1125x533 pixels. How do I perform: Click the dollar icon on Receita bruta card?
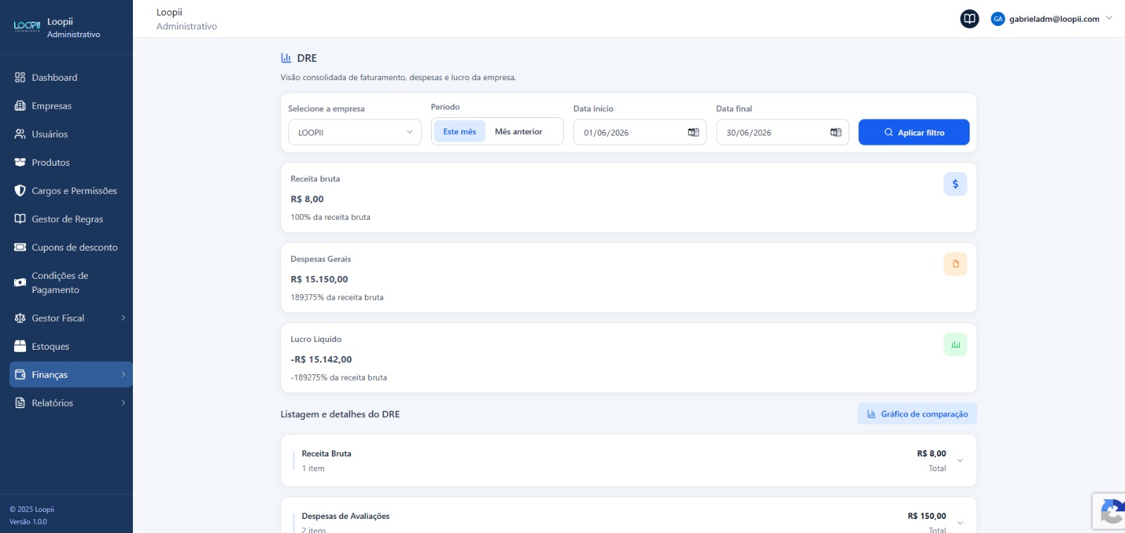(955, 184)
